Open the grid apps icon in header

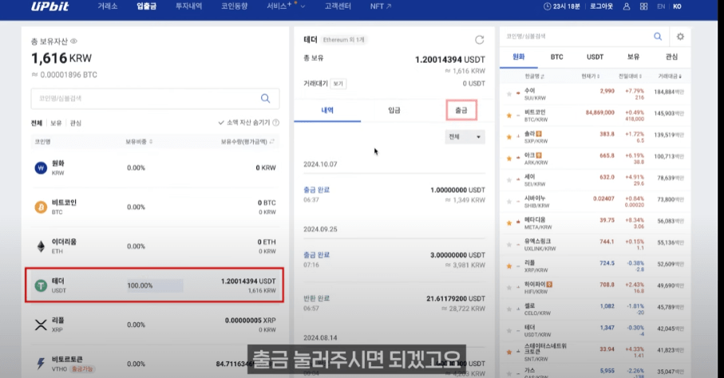[x=643, y=6]
